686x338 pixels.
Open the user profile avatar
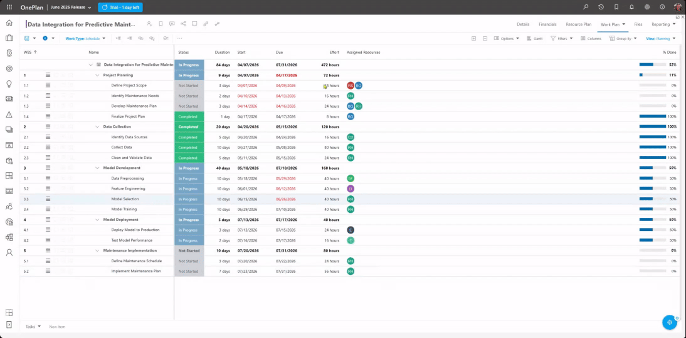pyautogui.click(x=678, y=7)
